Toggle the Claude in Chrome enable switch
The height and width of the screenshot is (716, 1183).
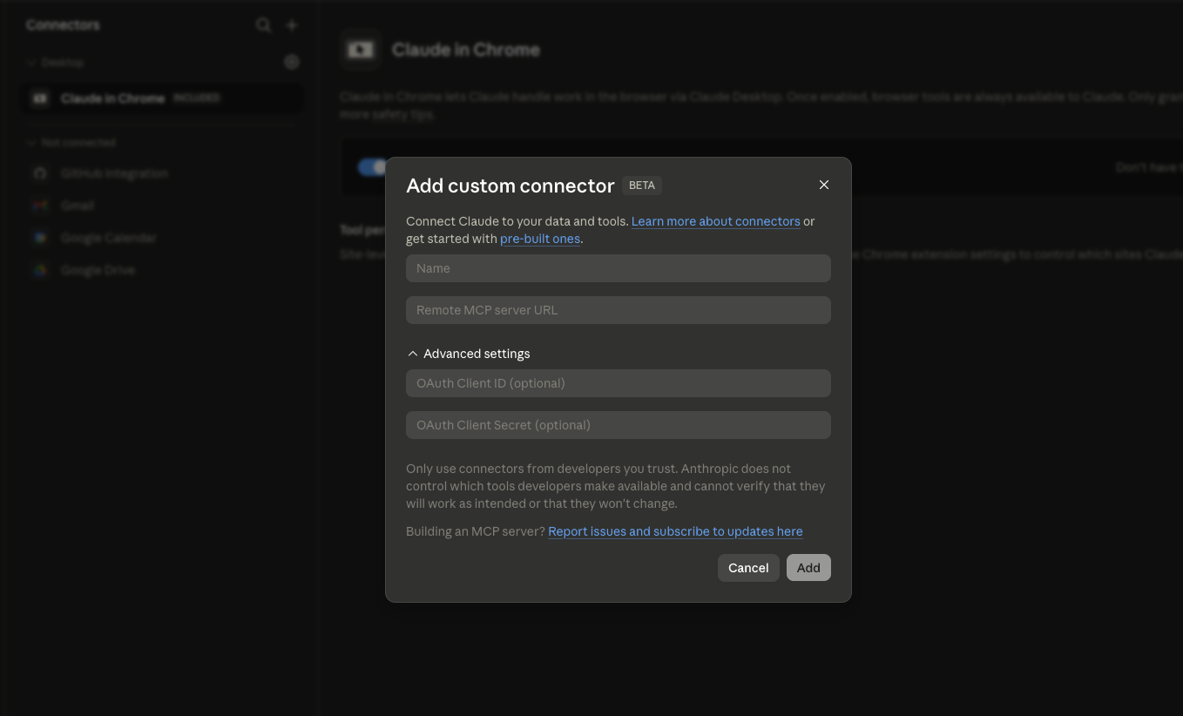372,167
